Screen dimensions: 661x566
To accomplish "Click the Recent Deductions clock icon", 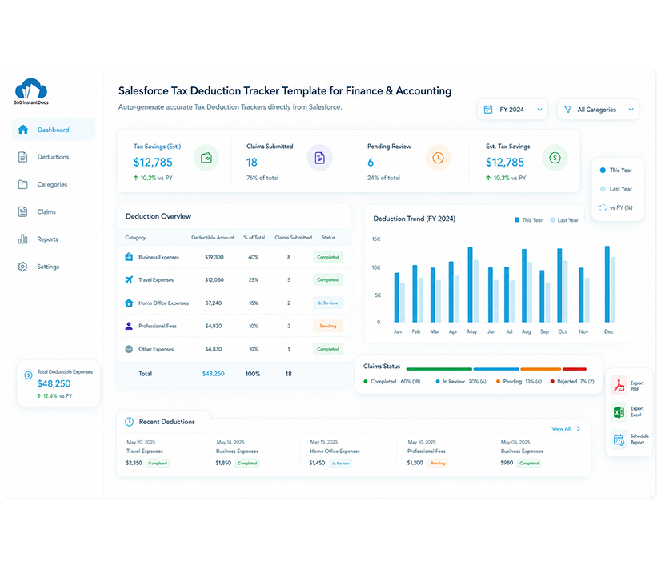I will pyautogui.click(x=130, y=422).
